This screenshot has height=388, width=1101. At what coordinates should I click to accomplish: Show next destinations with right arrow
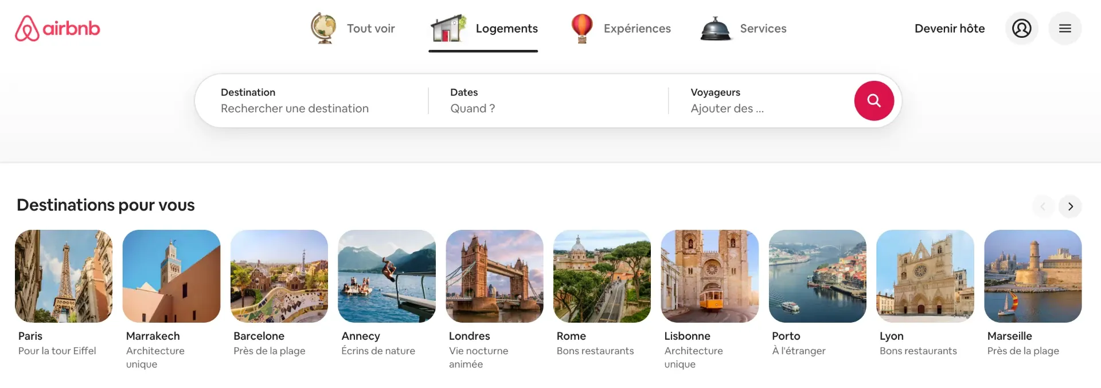[x=1070, y=206]
